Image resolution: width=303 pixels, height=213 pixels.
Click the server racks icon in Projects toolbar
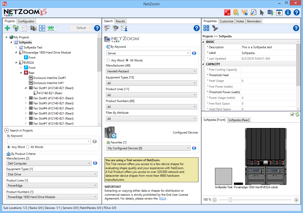(x=33, y=28)
